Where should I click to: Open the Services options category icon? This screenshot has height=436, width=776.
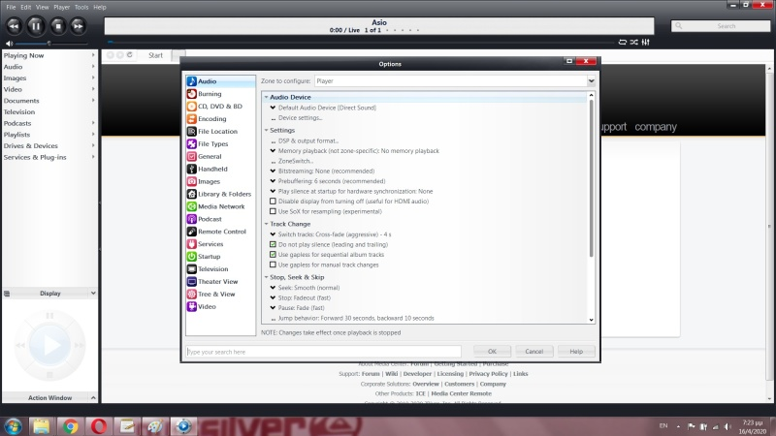(x=191, y=244)
